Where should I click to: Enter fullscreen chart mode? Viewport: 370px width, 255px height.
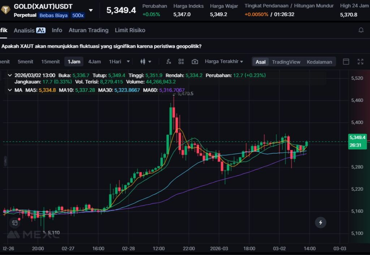[x=360, y=62]
